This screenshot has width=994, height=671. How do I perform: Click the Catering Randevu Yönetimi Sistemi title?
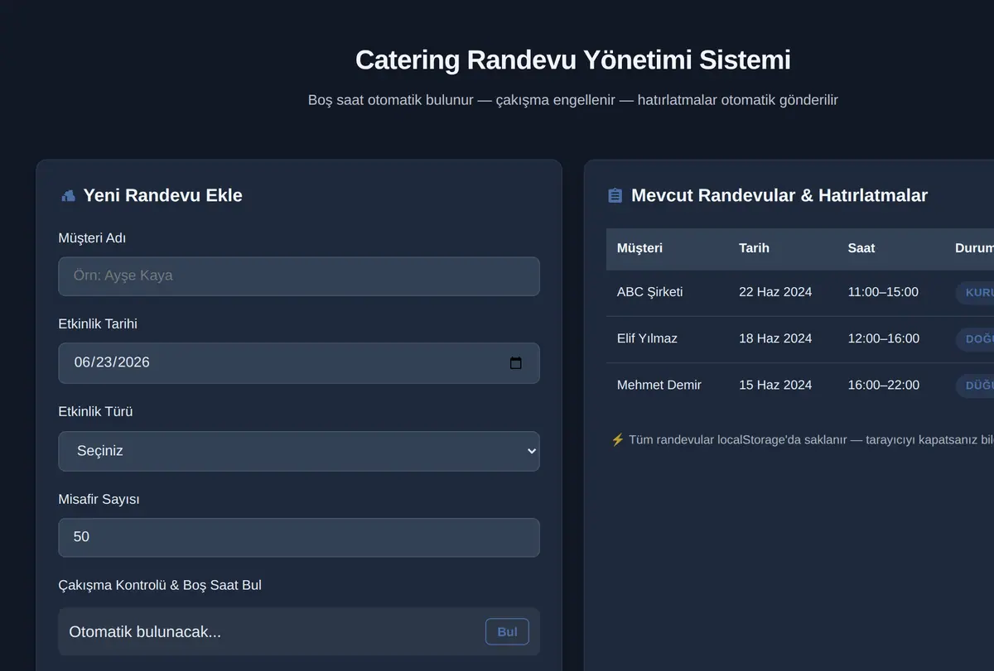click(x=573, y=60)
